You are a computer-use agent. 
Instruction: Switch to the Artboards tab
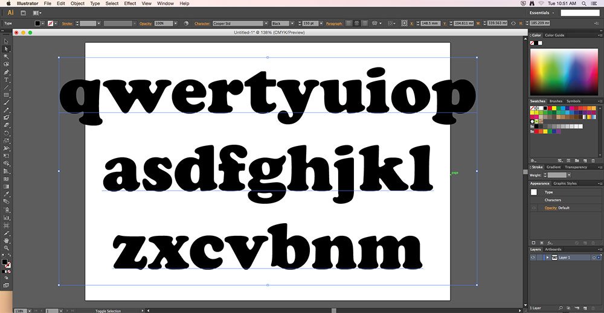pos(553,250)
